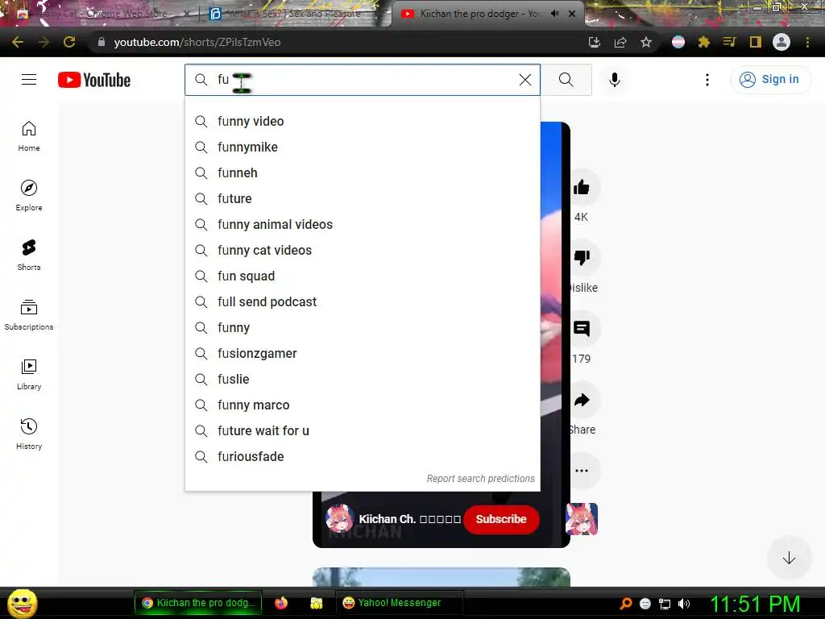Select the "funnymike" suggestion
Screen dimensions: 825x619
point(363,147)
